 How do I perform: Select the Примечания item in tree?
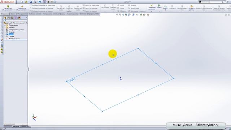point(12,25)
